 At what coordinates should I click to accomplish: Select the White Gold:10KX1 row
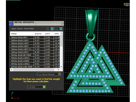[x=35, y=58]
